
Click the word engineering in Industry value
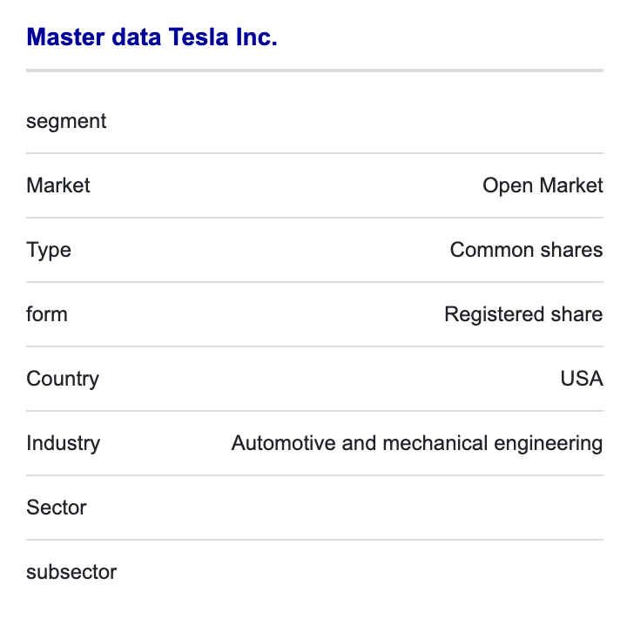click(x=549, y=443)
